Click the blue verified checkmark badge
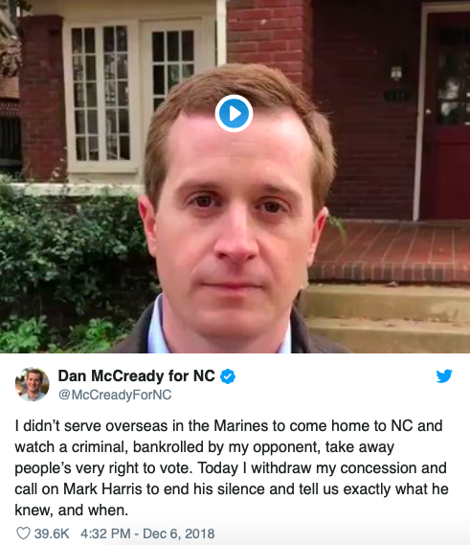This screenshot has width=470, height=545. [228, 376]
